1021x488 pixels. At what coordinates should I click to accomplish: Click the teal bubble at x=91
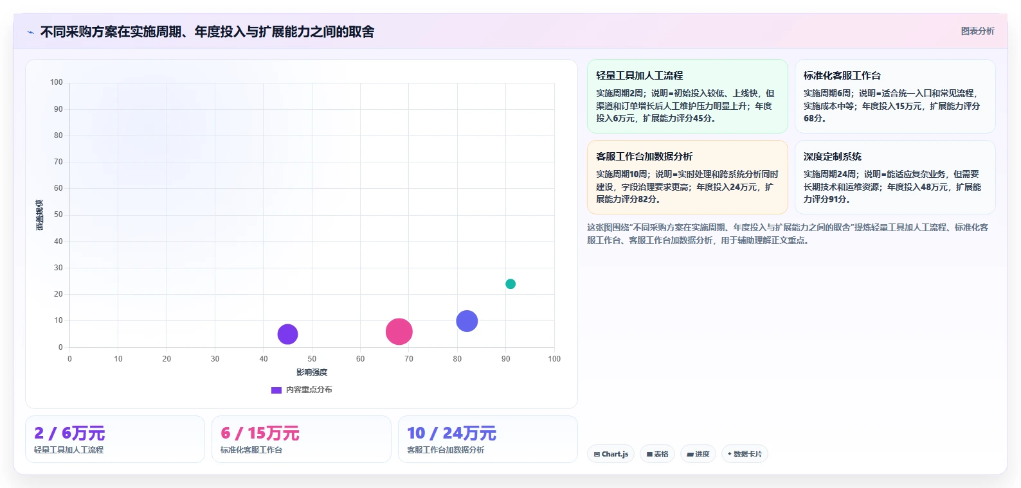(x=510, y=284)
